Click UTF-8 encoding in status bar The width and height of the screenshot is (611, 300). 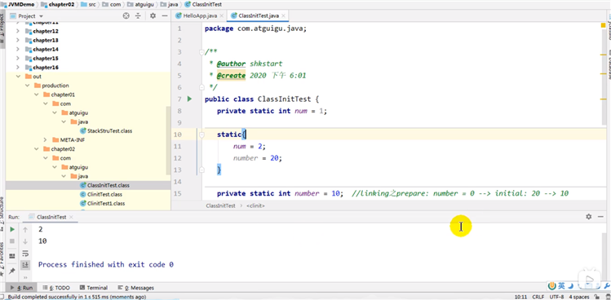point(556,297)
